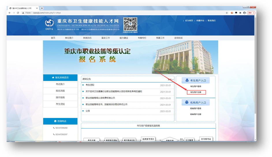Expand notices with the 更多>> link
Viewport: 272px width, 157px height.
[171, 79]
